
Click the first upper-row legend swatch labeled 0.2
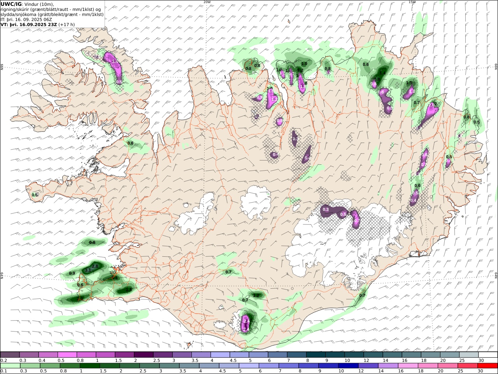tap(10, 355)
